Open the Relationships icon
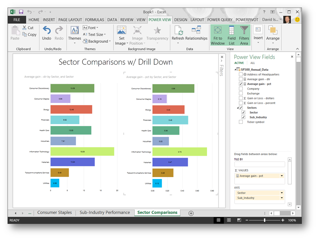The width and height of the screenshot is (317, 239). click(196, 30)
